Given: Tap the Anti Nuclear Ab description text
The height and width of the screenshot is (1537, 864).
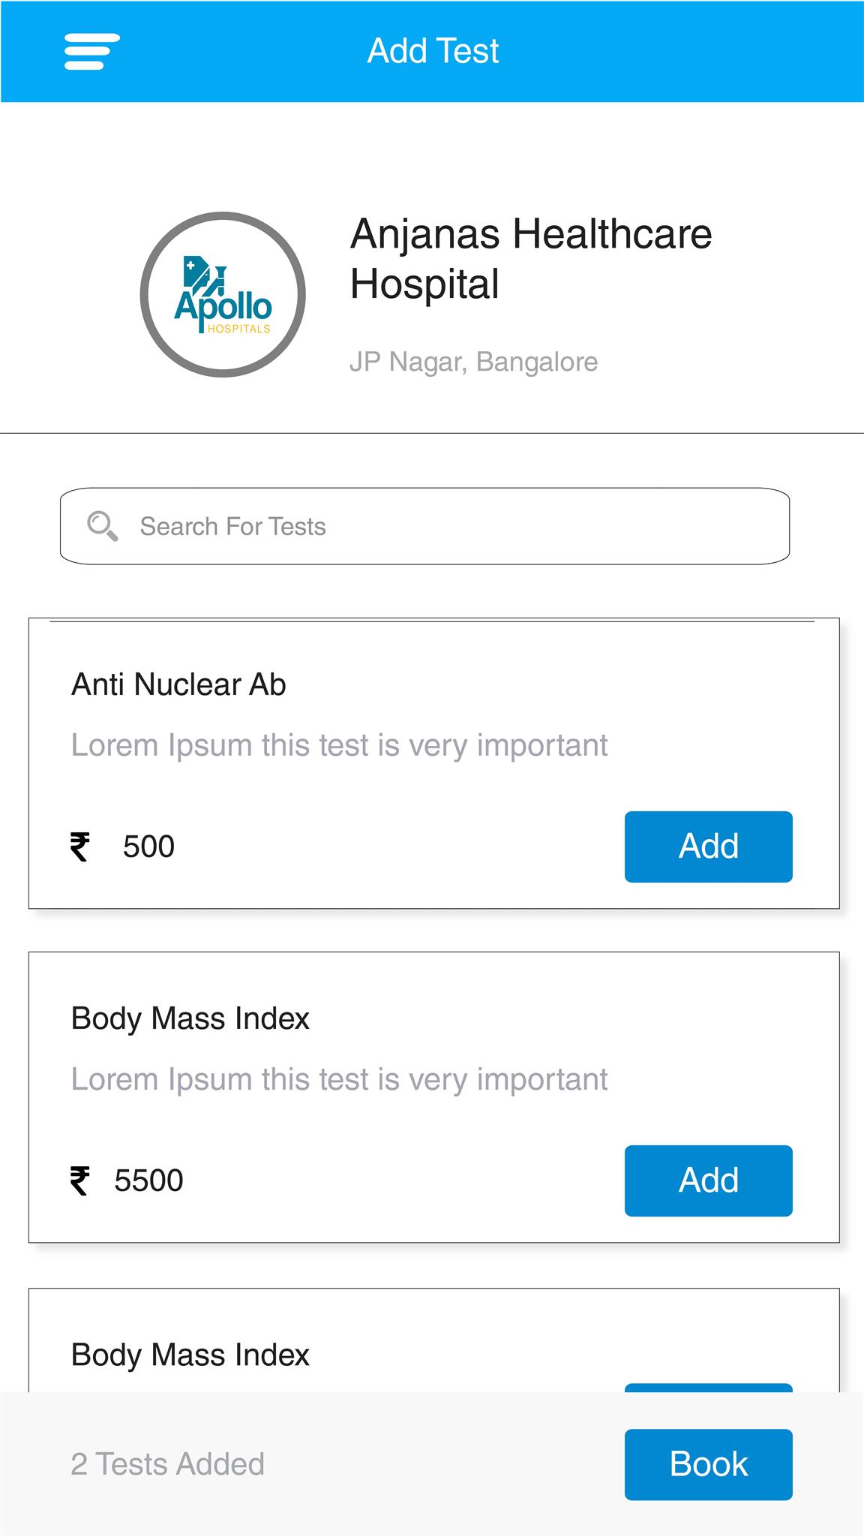Looking at the screenshot, I should pos(339,745).
